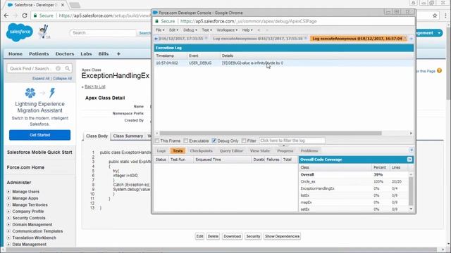The image size is (451, 253).
Task: Close the Salesforce Developer browser tab
Action: click(63, 5)
